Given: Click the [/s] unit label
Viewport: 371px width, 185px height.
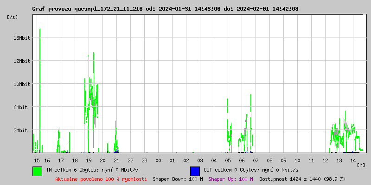Looking at the screenshot, I should click(x=13, y=17).
